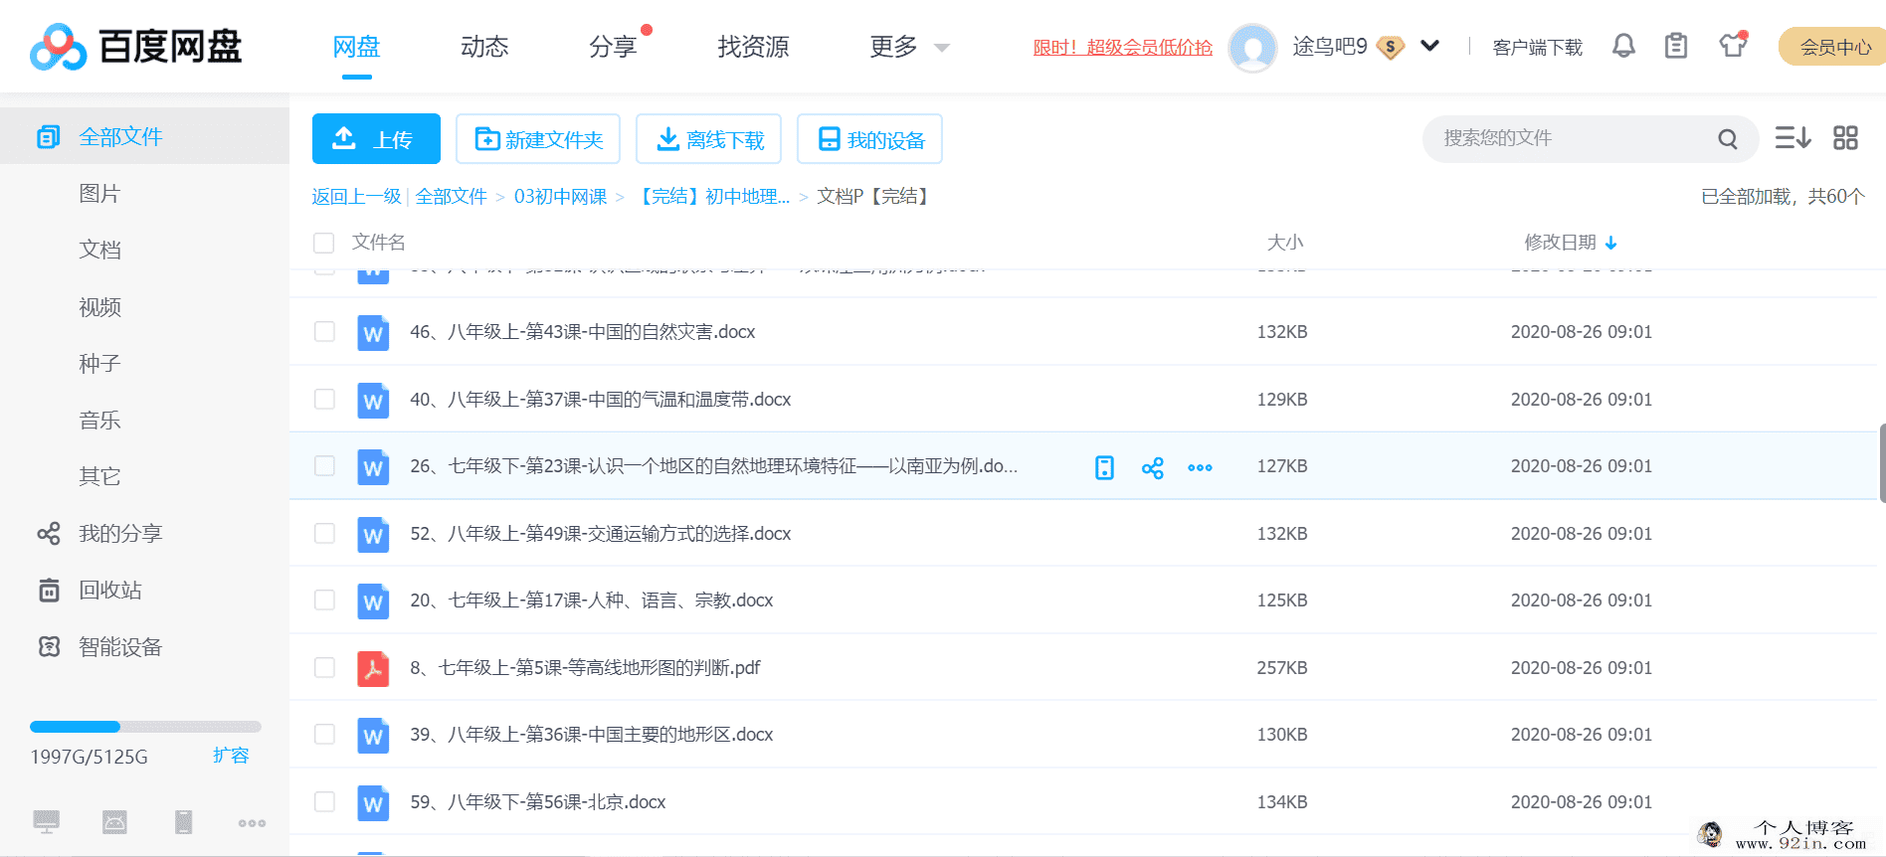Switch to the 分享 tab
This screenshot has height=857, width=1886.
point(613,47)
